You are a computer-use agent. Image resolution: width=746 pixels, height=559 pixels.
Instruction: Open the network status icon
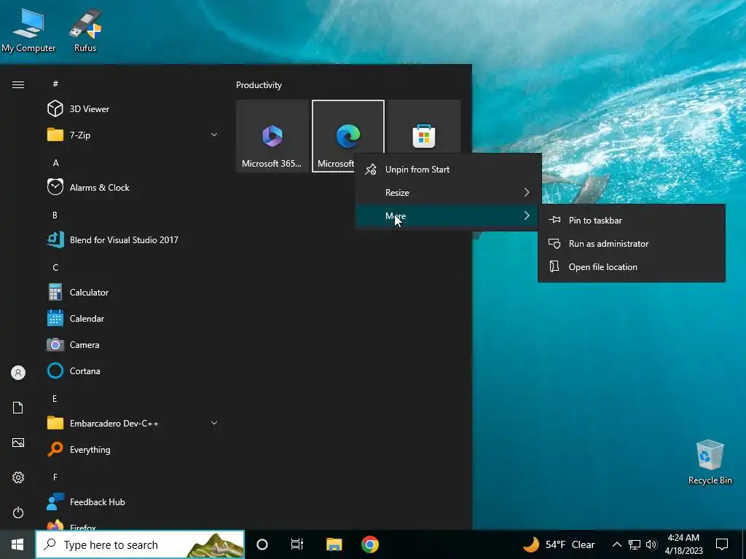tap(635, 544)
